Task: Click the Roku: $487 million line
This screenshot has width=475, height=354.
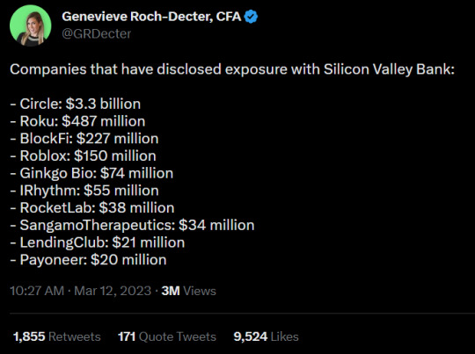Action: 77,121
